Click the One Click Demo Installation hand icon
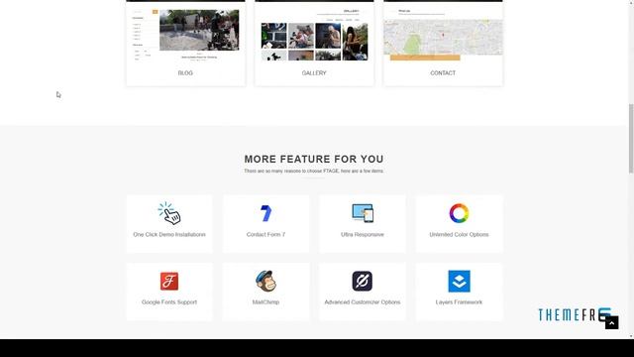Image resolution: width=634 pixels, height=357 pixels. (x=169, y=213)
